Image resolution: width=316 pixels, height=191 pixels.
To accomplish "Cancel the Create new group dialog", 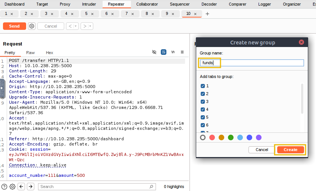I will click(262, 150).
